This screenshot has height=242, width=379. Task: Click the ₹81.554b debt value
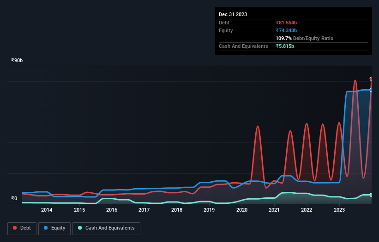click(286, 23)
